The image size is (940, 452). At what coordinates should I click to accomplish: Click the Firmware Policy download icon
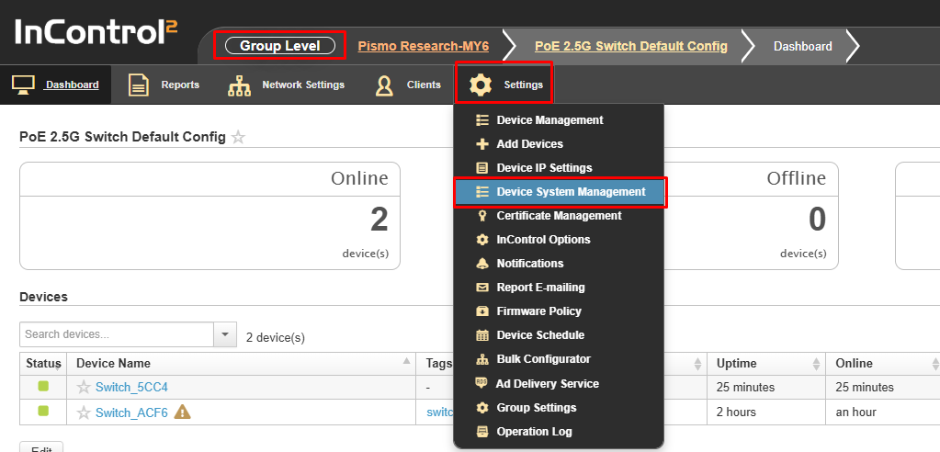pos(482,311)
